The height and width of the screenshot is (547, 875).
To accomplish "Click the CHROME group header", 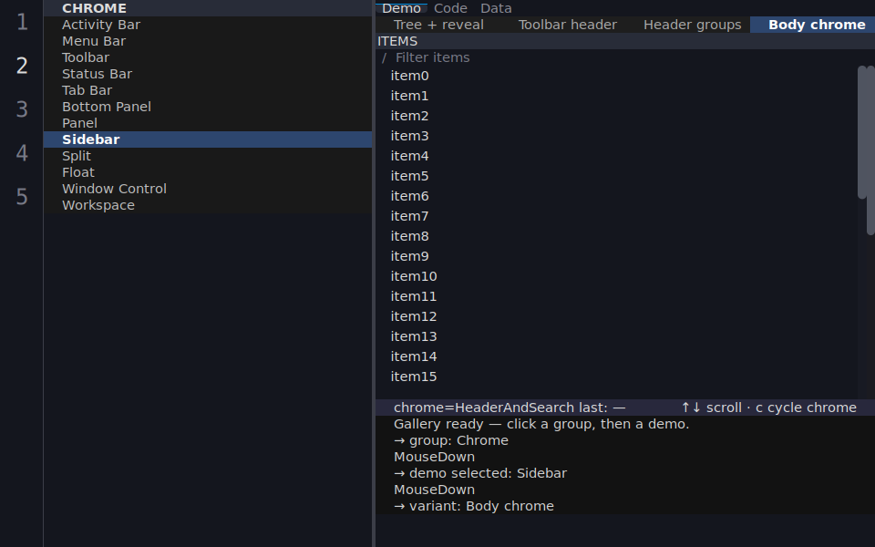I will point(208,8).
